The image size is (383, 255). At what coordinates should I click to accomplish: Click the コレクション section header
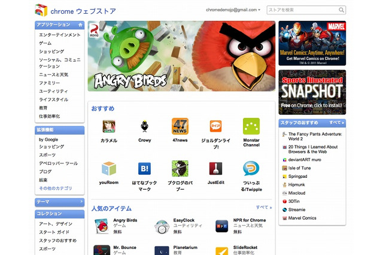click(60, 214)
